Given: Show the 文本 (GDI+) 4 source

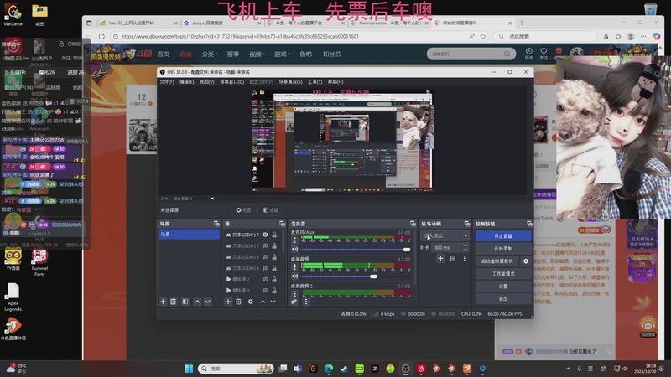Looking at the screenshot, I should pyautogui.click(x=265, y=268).
